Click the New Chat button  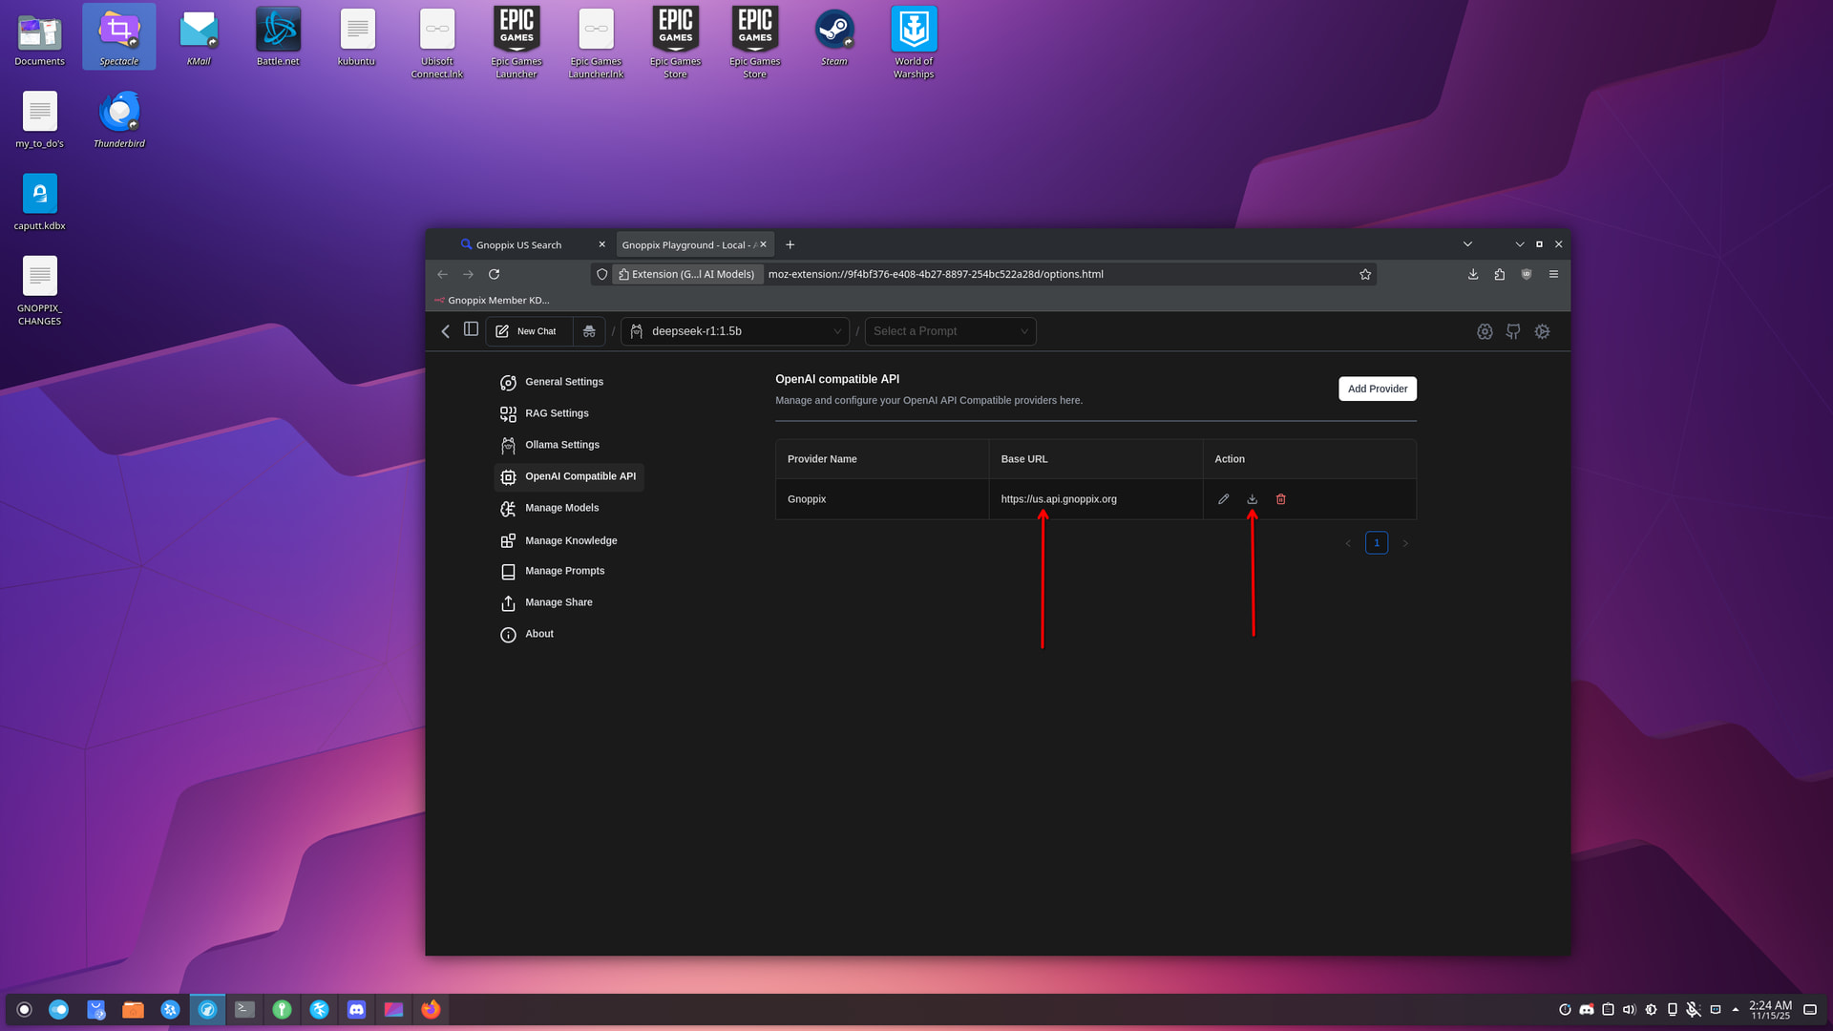[x=528, y=331]
